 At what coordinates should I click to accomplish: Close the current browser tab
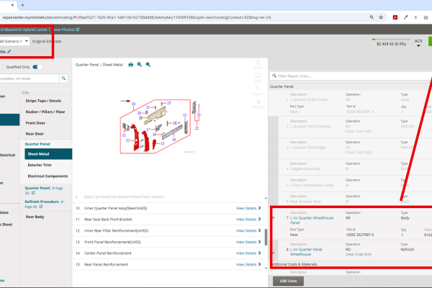[12, 5]
